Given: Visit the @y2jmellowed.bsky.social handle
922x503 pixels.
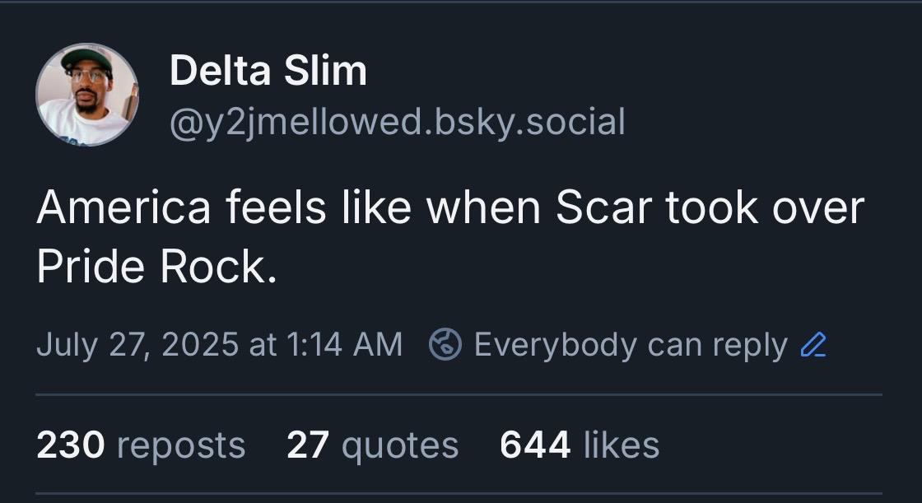Looking at the screenshot, I should click(398, 123).
